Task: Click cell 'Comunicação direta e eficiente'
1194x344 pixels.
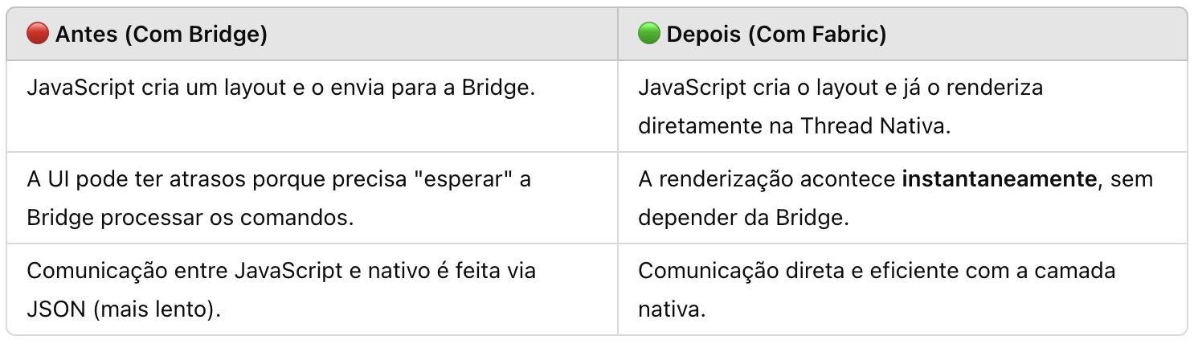Action: [x=902, y=289]
